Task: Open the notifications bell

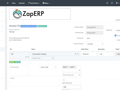Action: tap(107, 3)
